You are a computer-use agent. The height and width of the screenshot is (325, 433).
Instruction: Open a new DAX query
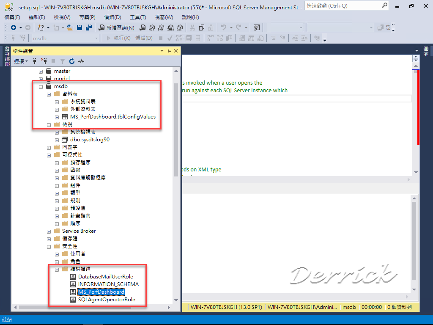pyautogui.click(x=180, y=27)
